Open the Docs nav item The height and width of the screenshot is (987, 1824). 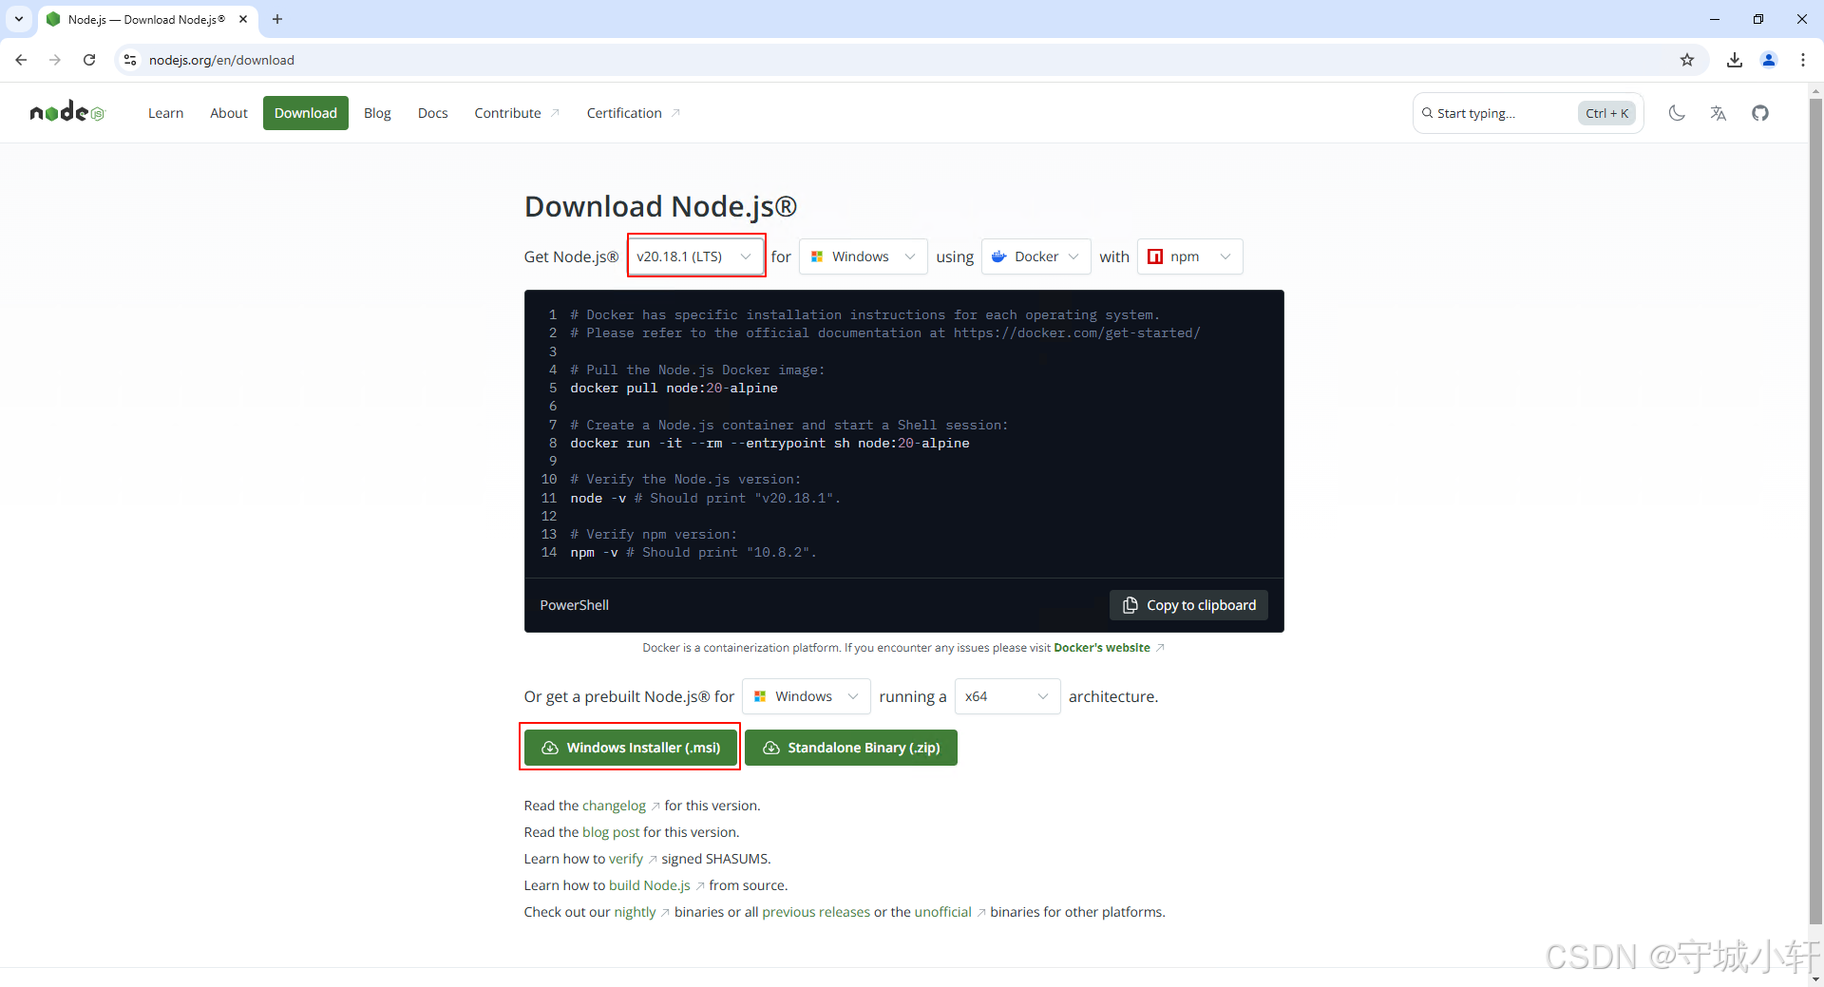(x=432, y=113)
